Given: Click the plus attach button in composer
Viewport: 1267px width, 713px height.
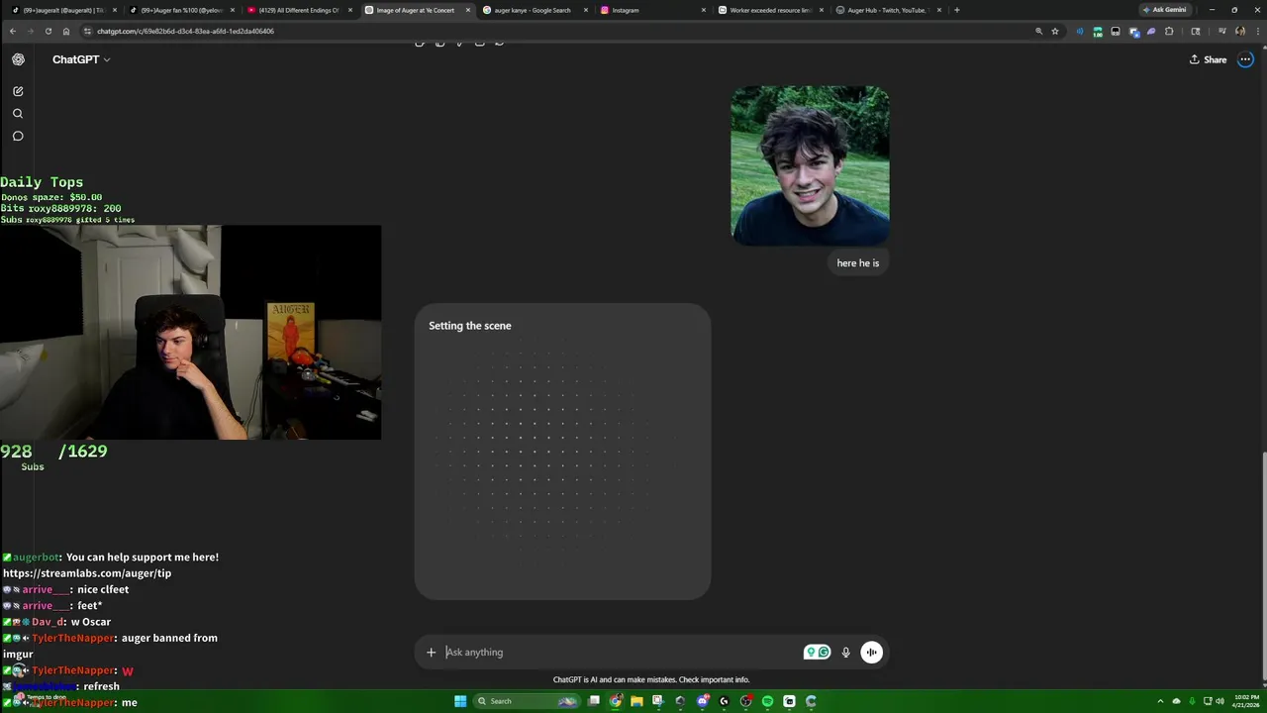Looking at the screenshot, I should coord(431,652).
